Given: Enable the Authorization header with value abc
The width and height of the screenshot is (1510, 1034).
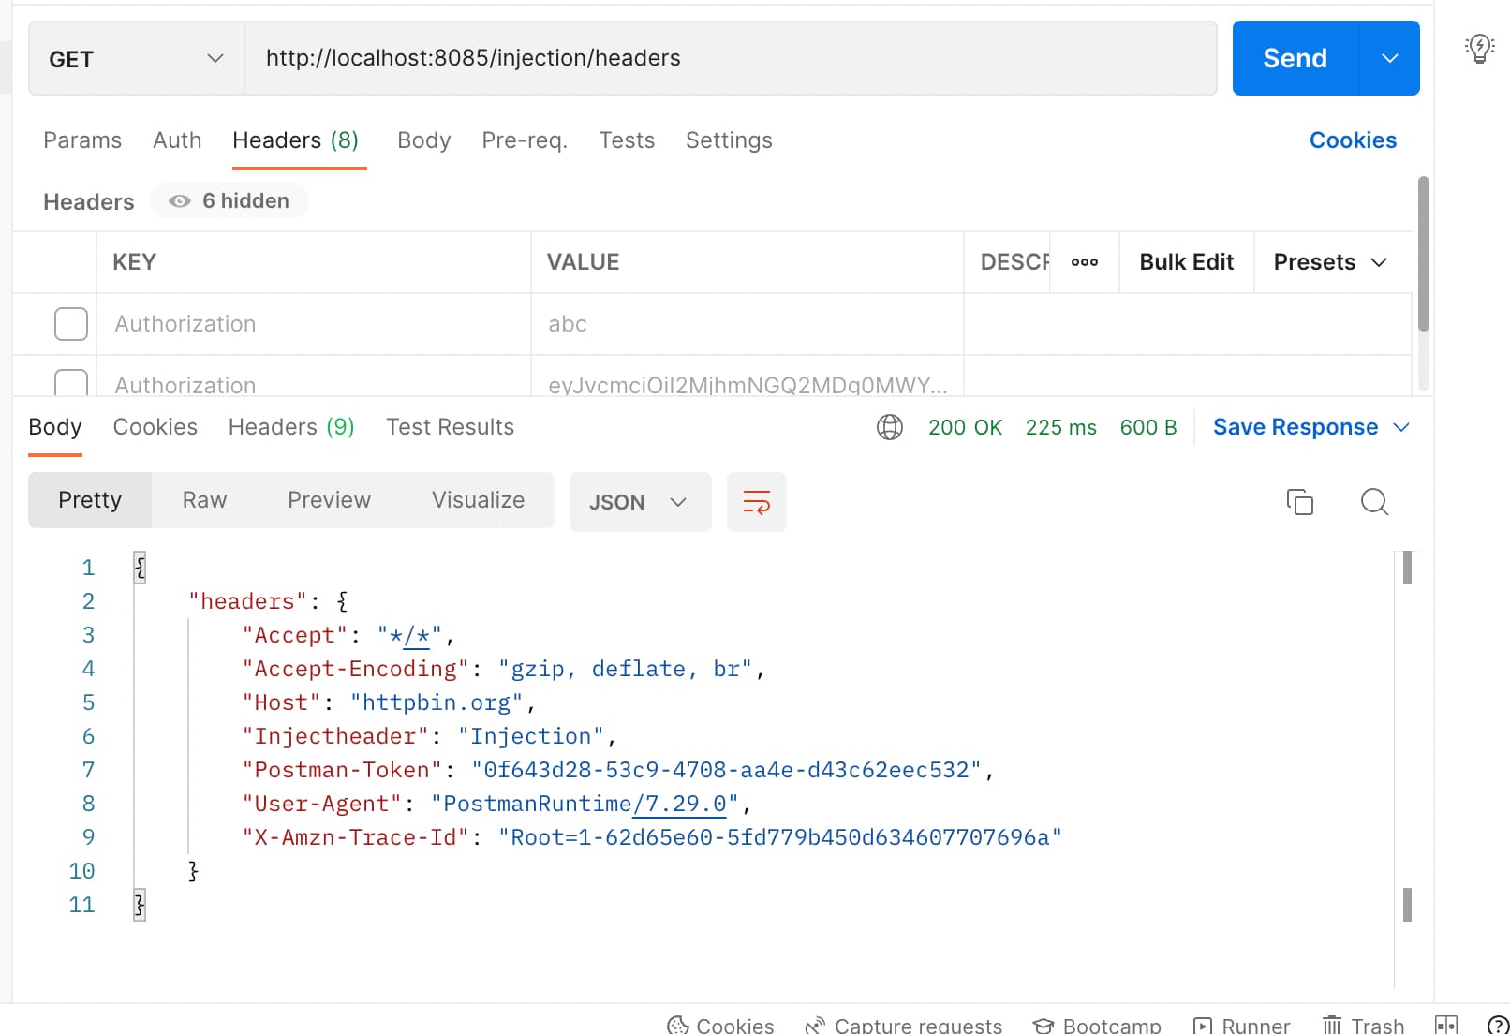Looking at the screenshot, I should click(x=70, y=324).
